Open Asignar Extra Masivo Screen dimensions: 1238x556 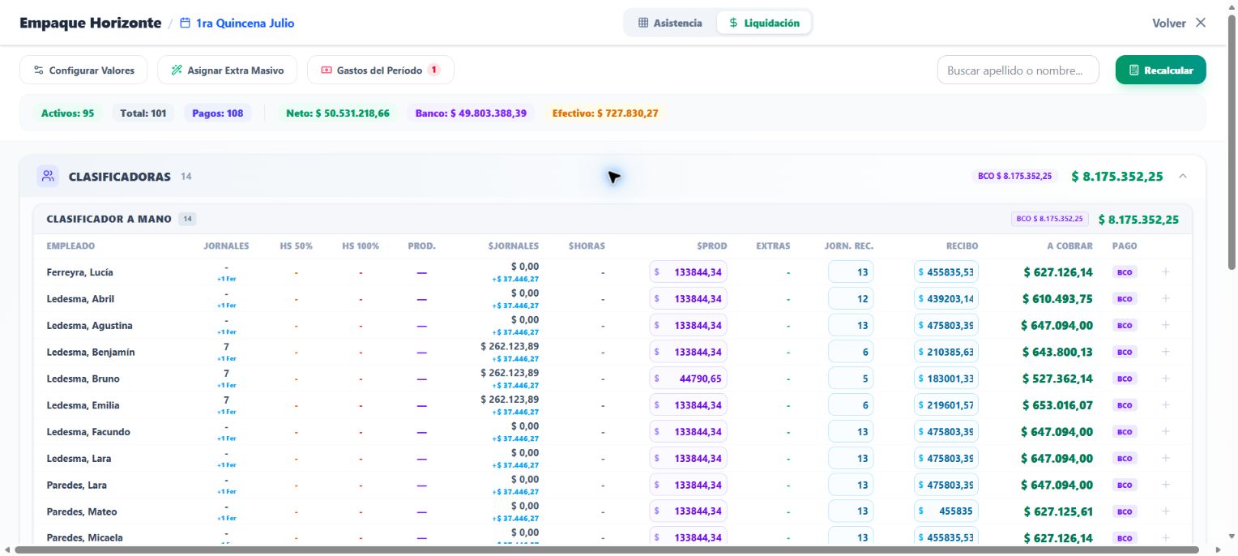(227, 71)
